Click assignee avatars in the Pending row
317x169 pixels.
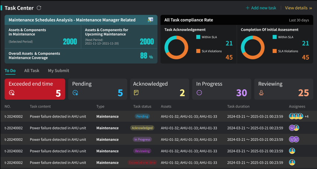tap(296, 116)
